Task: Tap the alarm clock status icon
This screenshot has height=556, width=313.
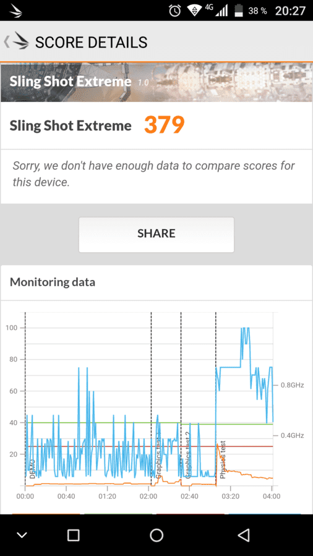Action: (x=174, y=11)
